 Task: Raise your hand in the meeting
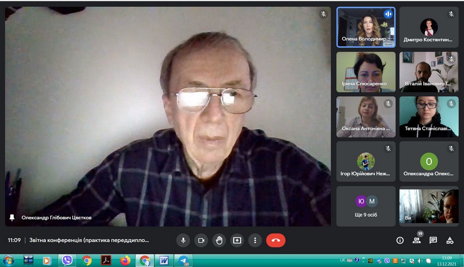[219, 240]
